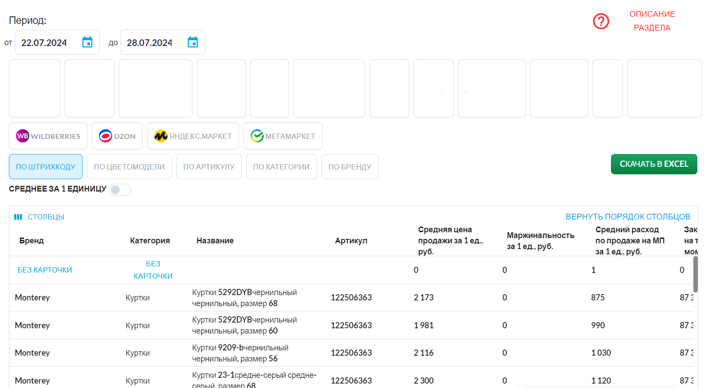Click the Бренд column header
This screenshot has height=388, width=704.
point(31,241)
